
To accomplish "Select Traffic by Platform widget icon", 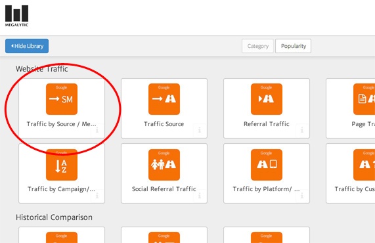I will point(267,165).
